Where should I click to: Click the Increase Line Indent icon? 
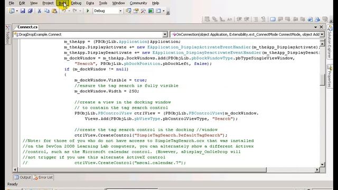pos(247,19)
